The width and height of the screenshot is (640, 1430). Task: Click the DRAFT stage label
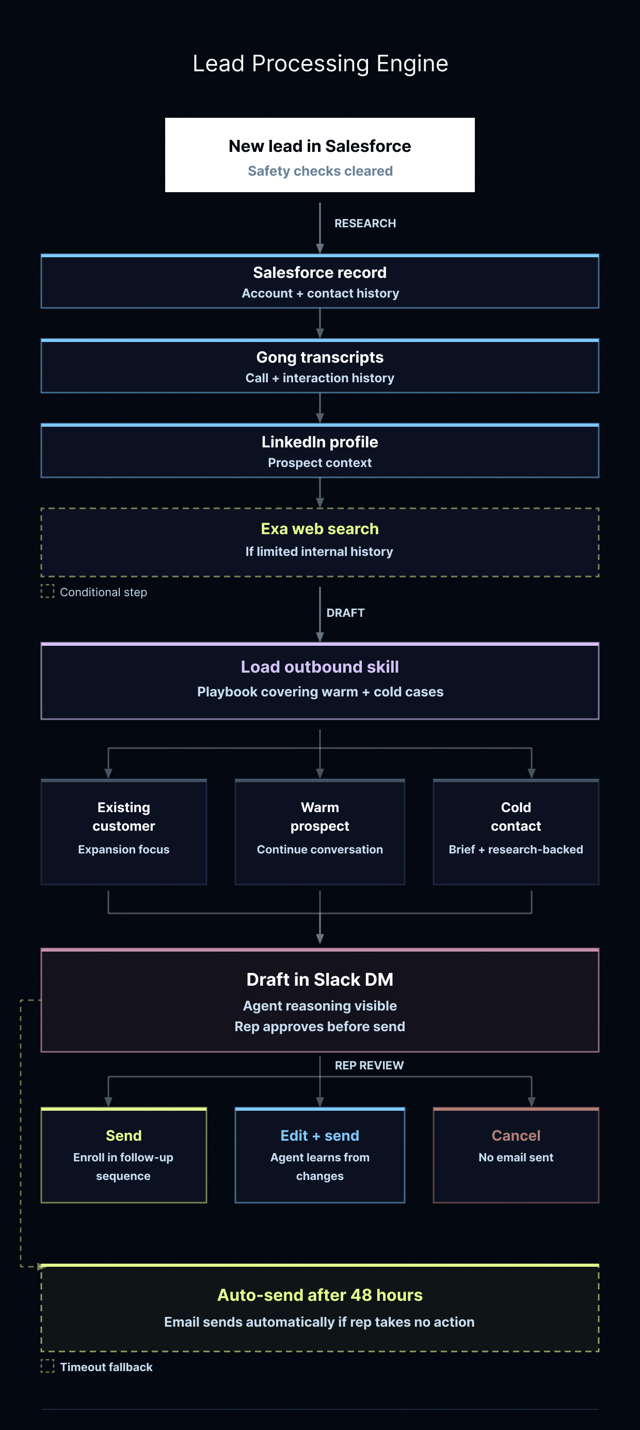click(345, 613)
